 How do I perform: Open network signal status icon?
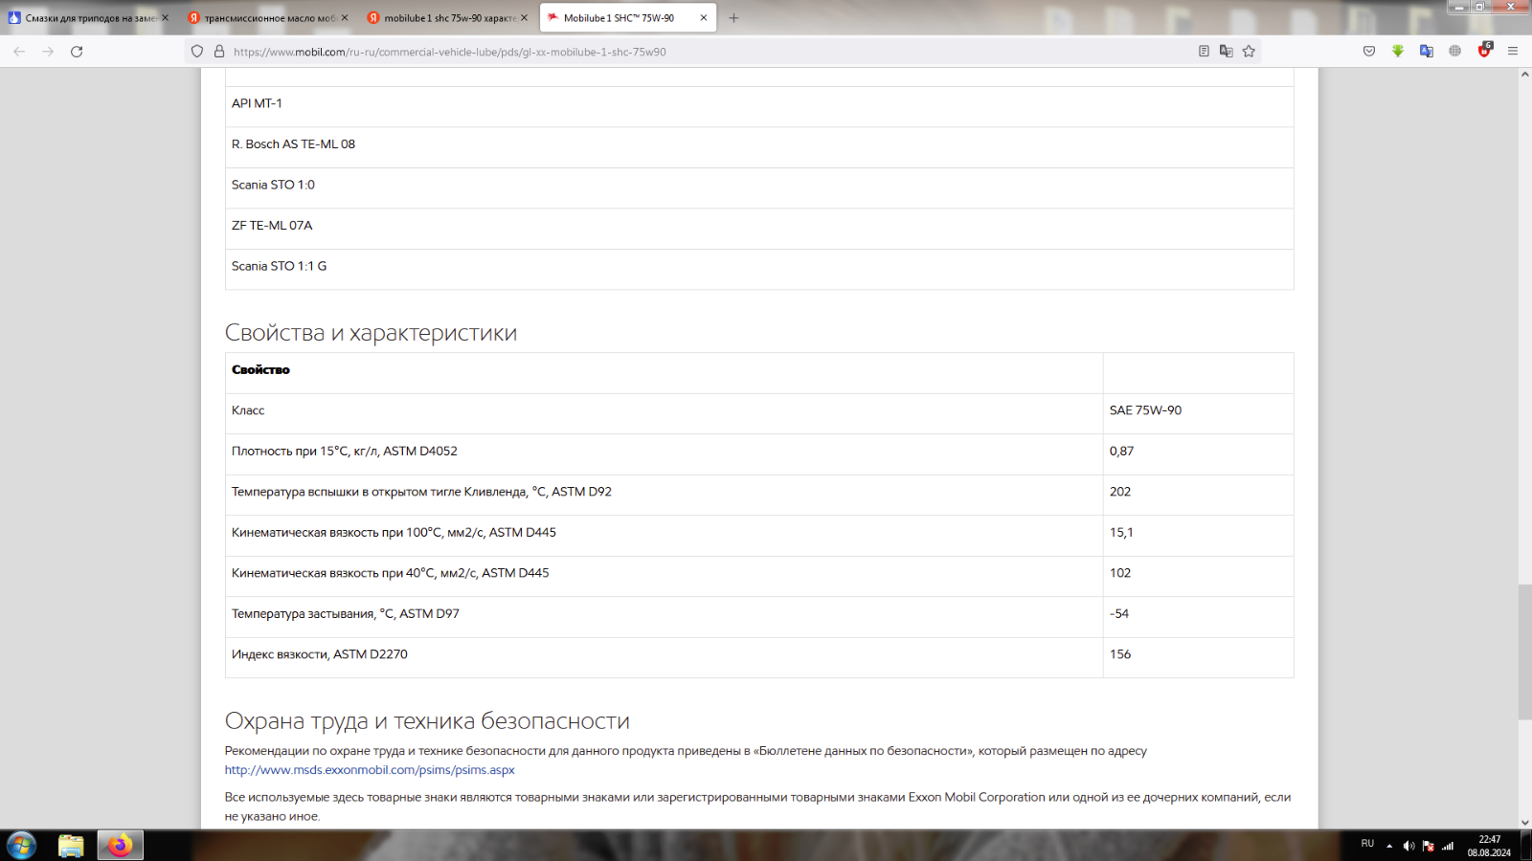[1448, 846]
